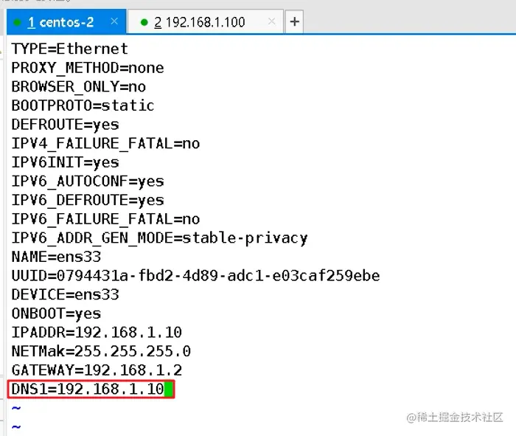Click the PROXY_METHOD=none line
The width and height of the screenshot is (516, 436).
point(87,68)
